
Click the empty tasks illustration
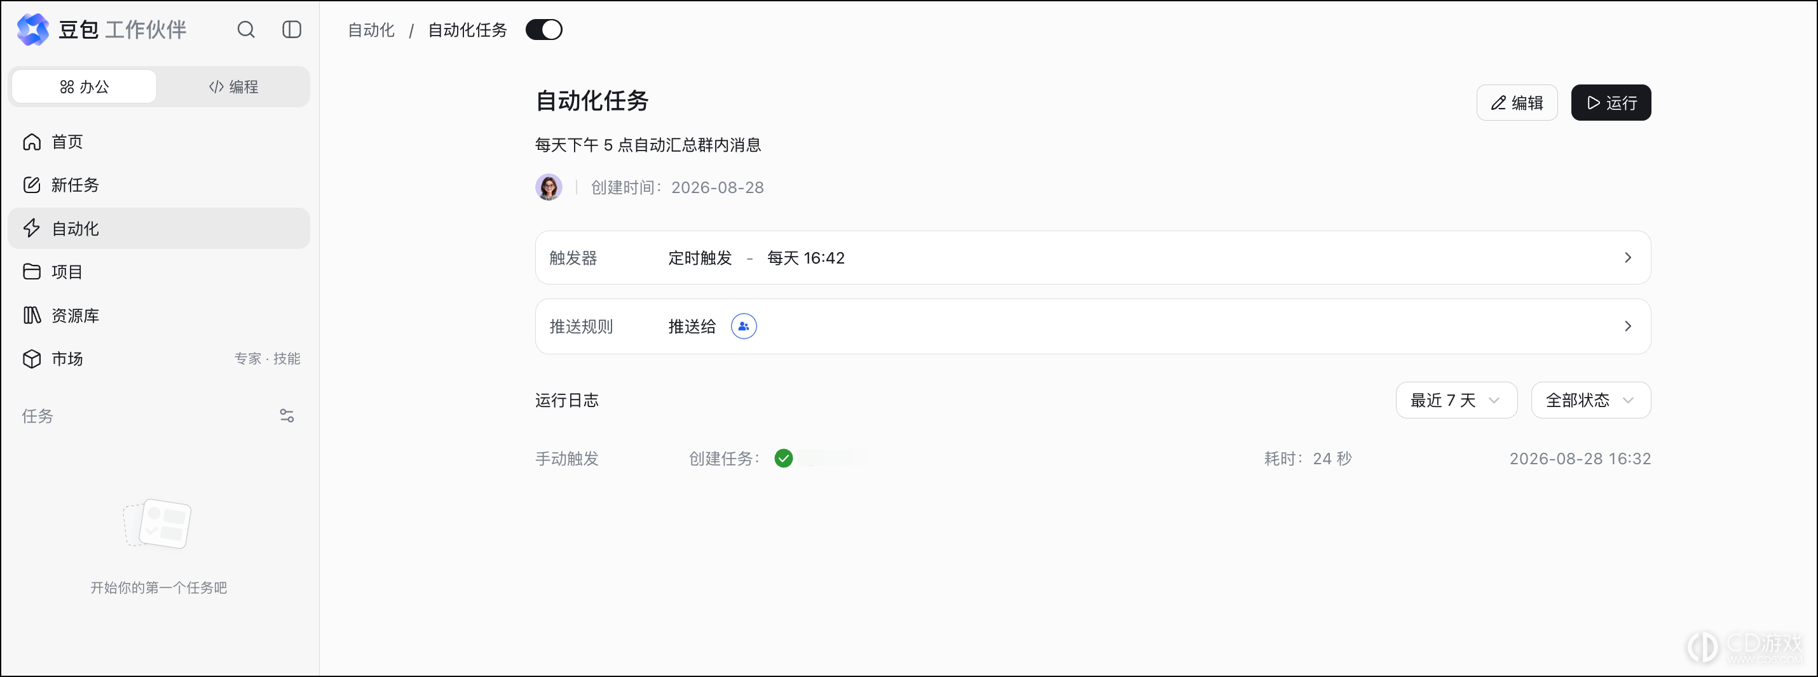point(158,524)
